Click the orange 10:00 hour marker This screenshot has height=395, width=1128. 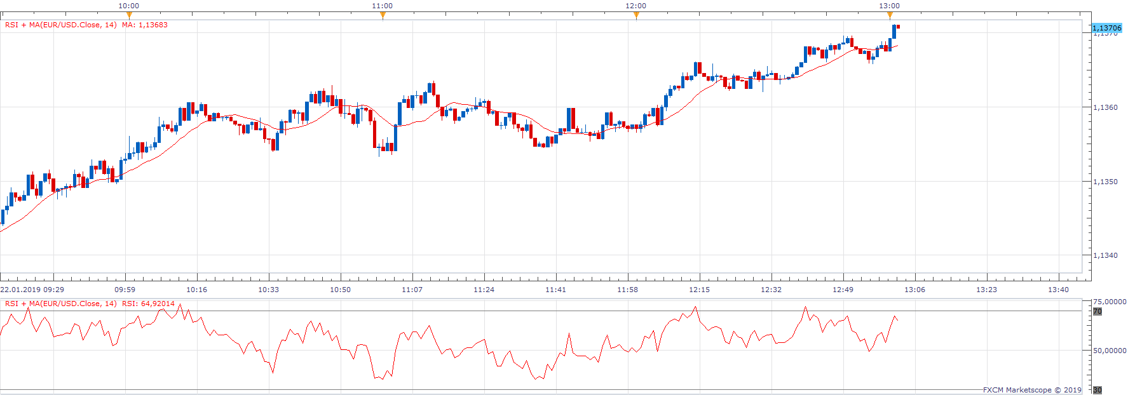[129, 15]
